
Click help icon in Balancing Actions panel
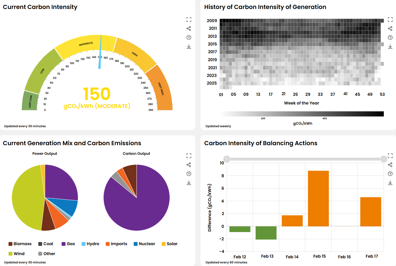click(x=390, y=174)
